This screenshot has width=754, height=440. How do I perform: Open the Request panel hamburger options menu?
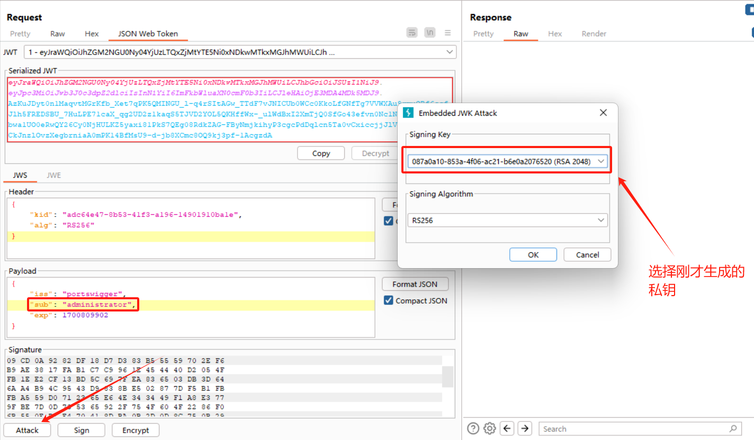pyautogui.click(x=448, y=33)
